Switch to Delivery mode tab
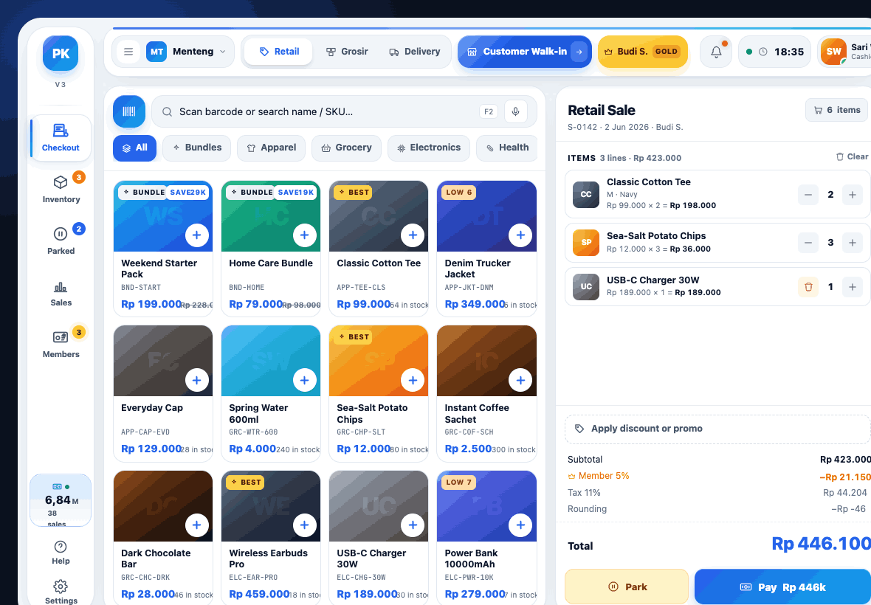The image size is (871, 605). (414, 52)
